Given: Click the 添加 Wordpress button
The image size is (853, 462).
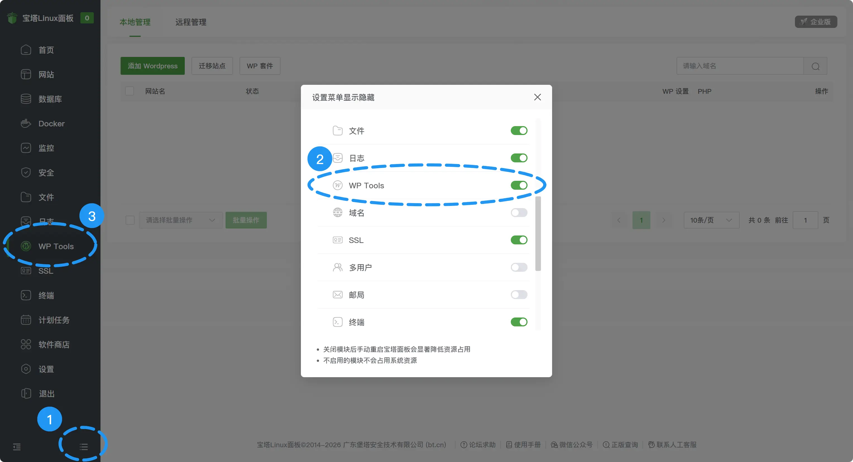Looking at the screenshot, I should coord(153,66).
